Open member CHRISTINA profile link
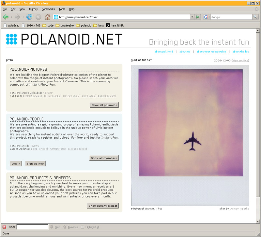 pyautogui.click(x=58, y=149)
